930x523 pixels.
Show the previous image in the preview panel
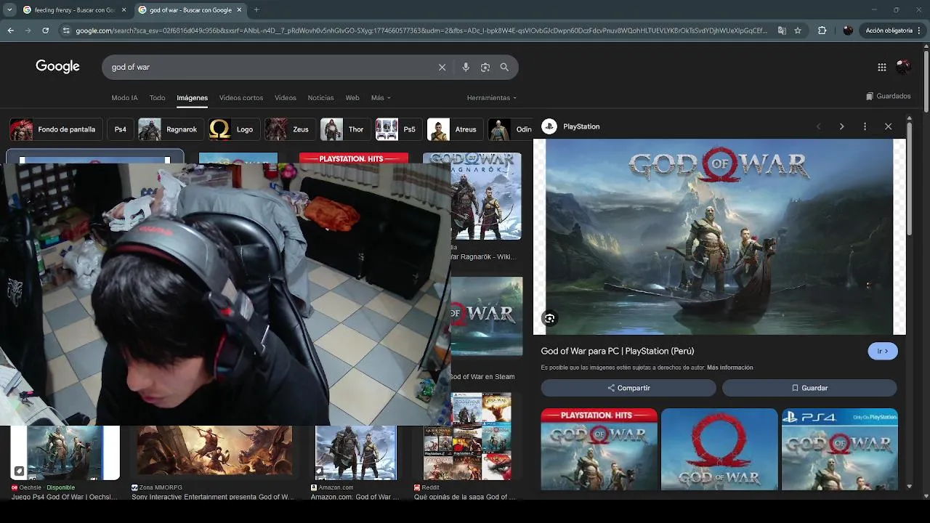click(x=818, y=126)
